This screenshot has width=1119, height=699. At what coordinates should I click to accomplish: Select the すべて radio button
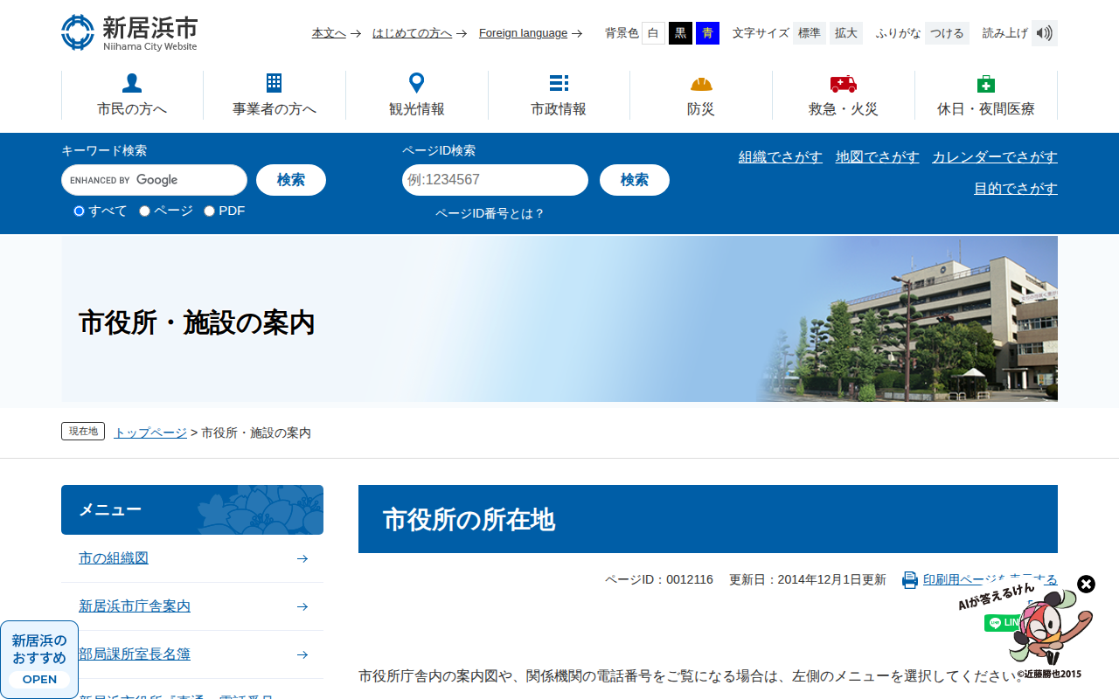pyautogui.click(x=79, y=211)
